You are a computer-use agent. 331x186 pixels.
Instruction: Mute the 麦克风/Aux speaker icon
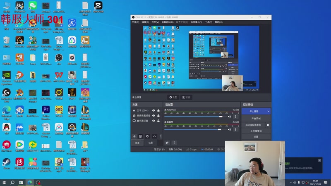230,117
